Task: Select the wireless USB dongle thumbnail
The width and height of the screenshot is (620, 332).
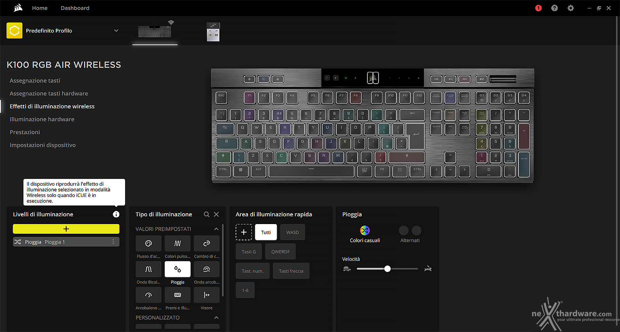Action: pos(213,32)
